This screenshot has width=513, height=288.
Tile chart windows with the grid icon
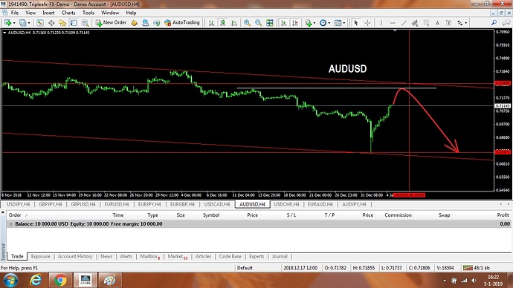(x=270, y=22)
